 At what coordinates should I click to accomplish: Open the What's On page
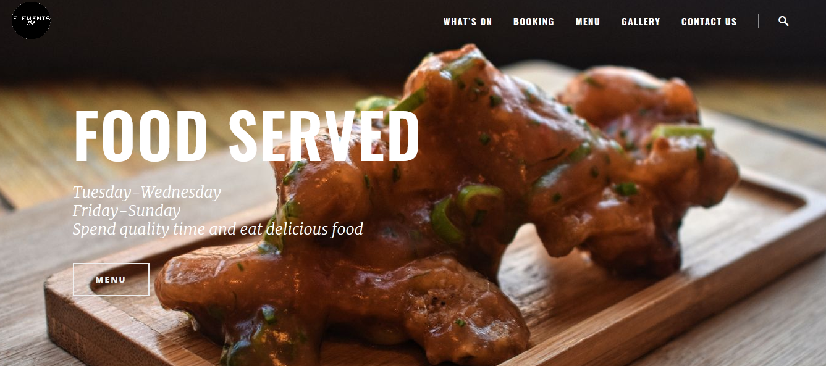tap(468, 22)
